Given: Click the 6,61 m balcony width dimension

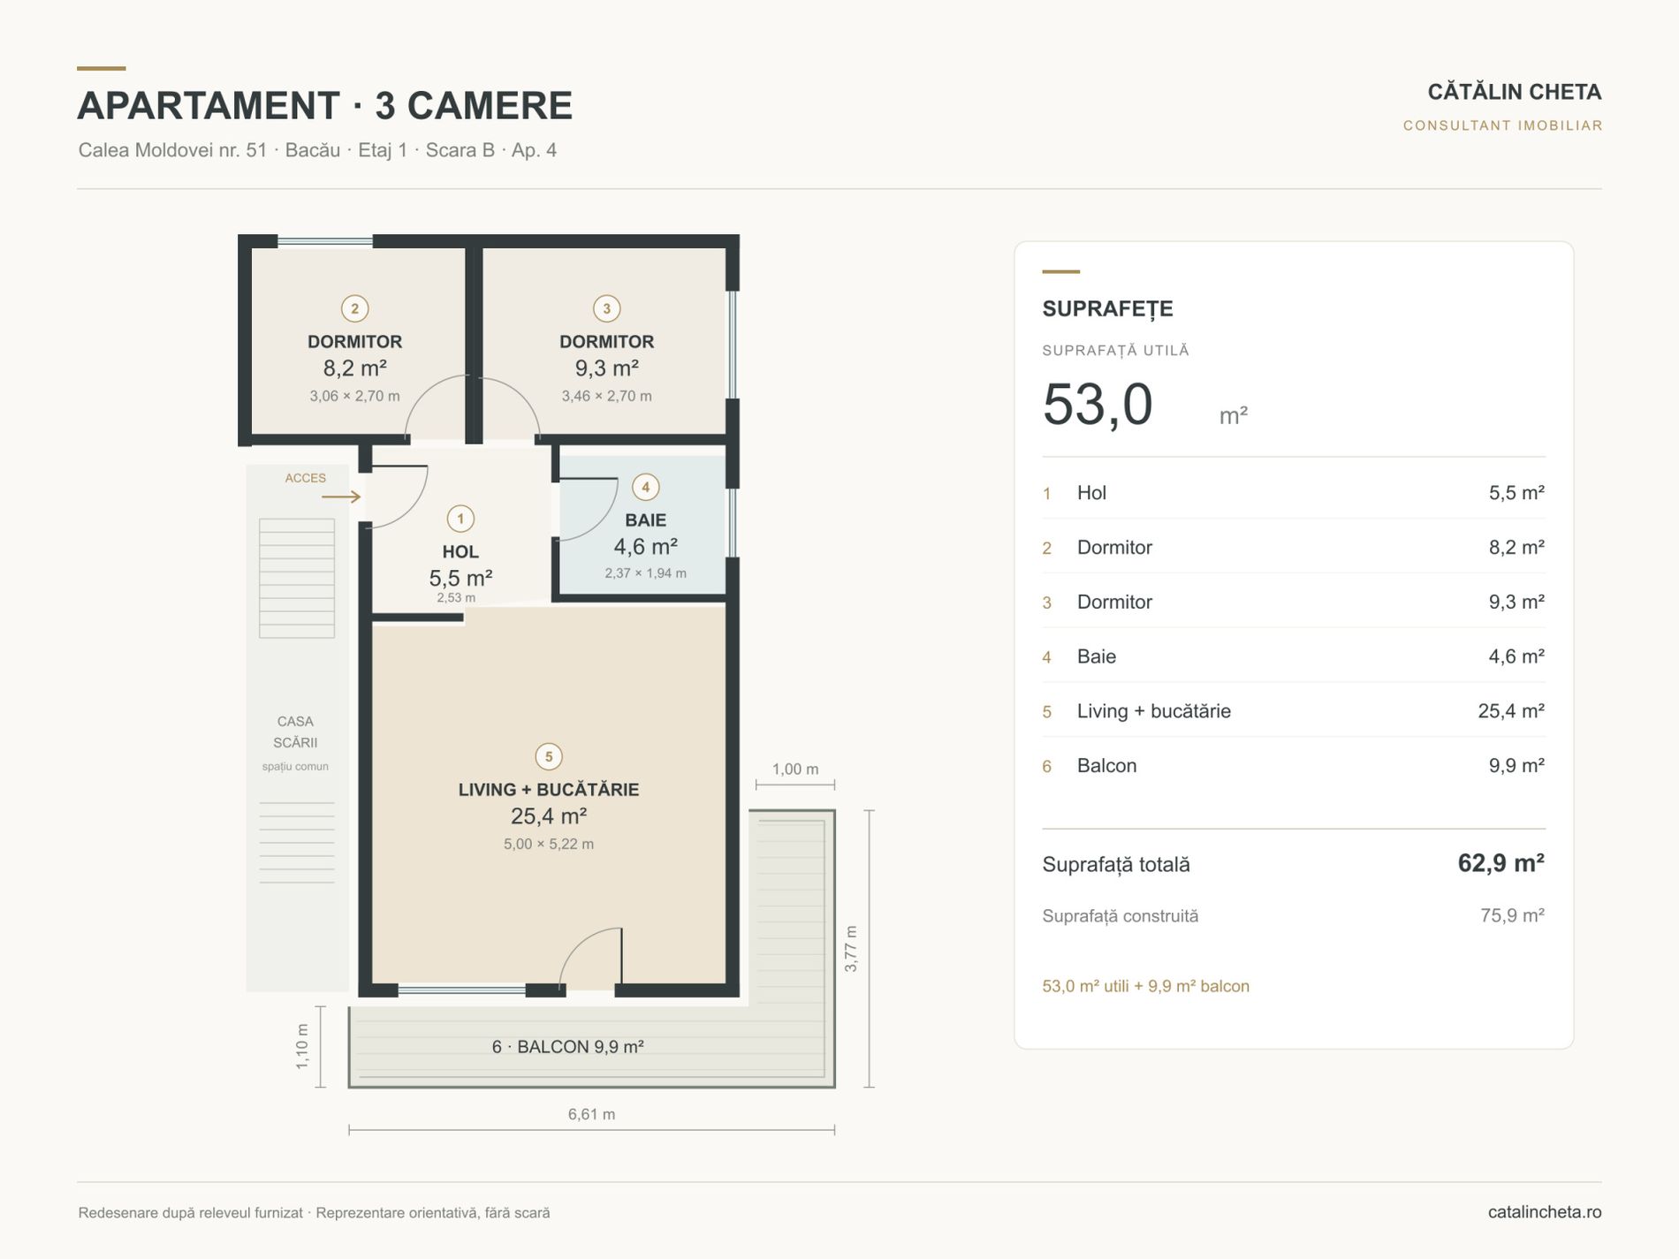Looking at the screenshot, I should [x=591, y=1115].
